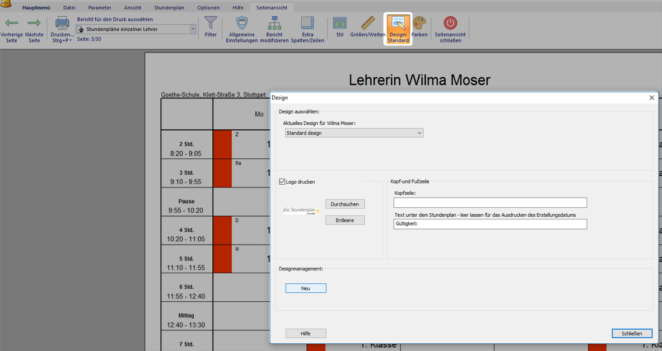Open Allgemeine Einstellungen shield icon
Screen dimensions: 662x351
point(242,24)
